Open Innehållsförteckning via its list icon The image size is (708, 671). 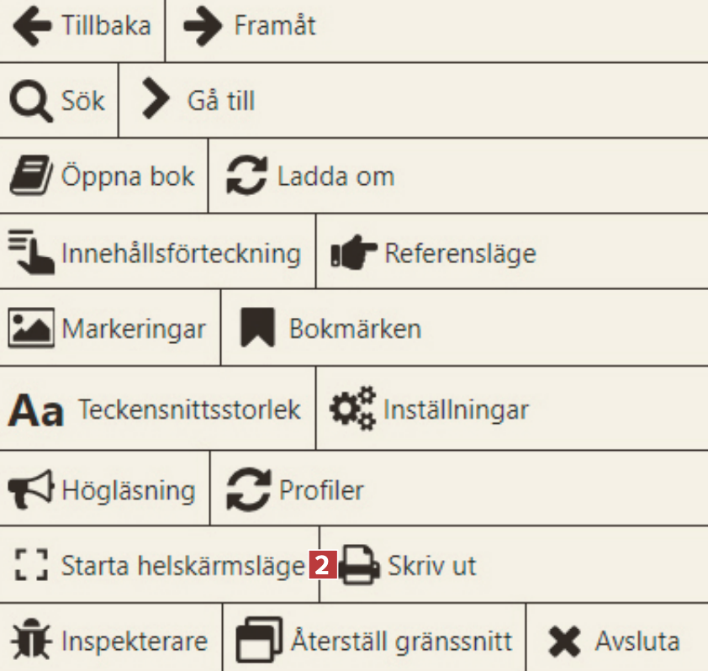(32, 252)
